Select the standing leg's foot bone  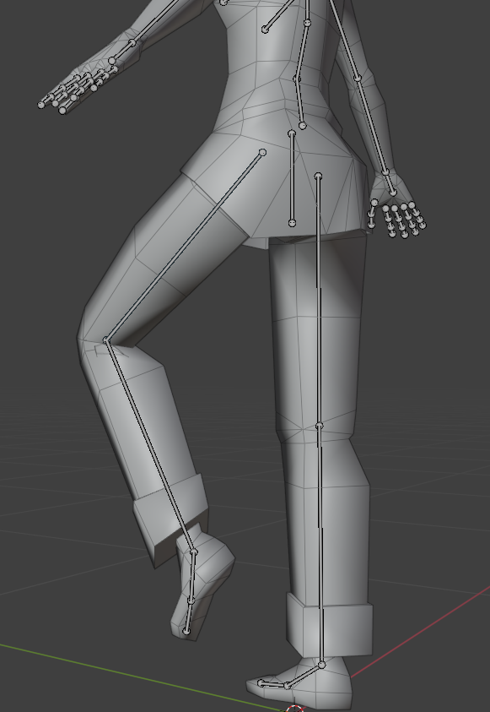[x=304, y=675]
